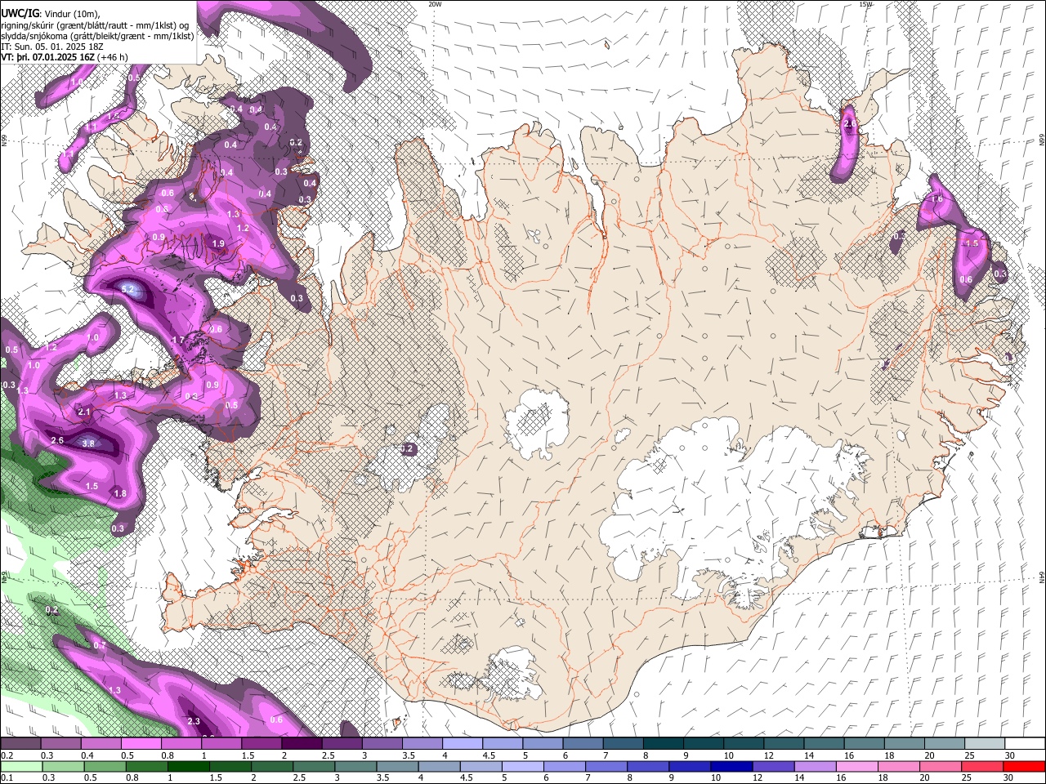1046x784 pixels.
Task: Click the '2.1' precipitation value label
Action: [83, 412]
